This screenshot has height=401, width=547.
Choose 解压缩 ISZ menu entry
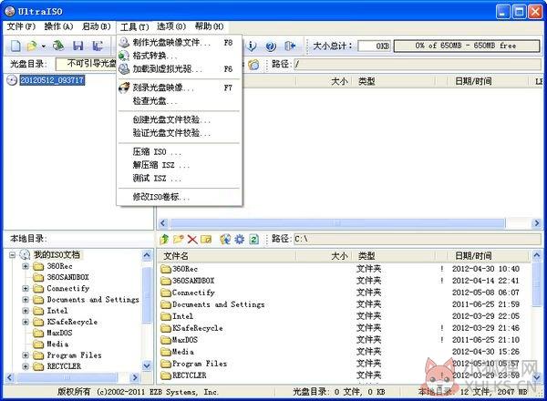pos(180,165)
